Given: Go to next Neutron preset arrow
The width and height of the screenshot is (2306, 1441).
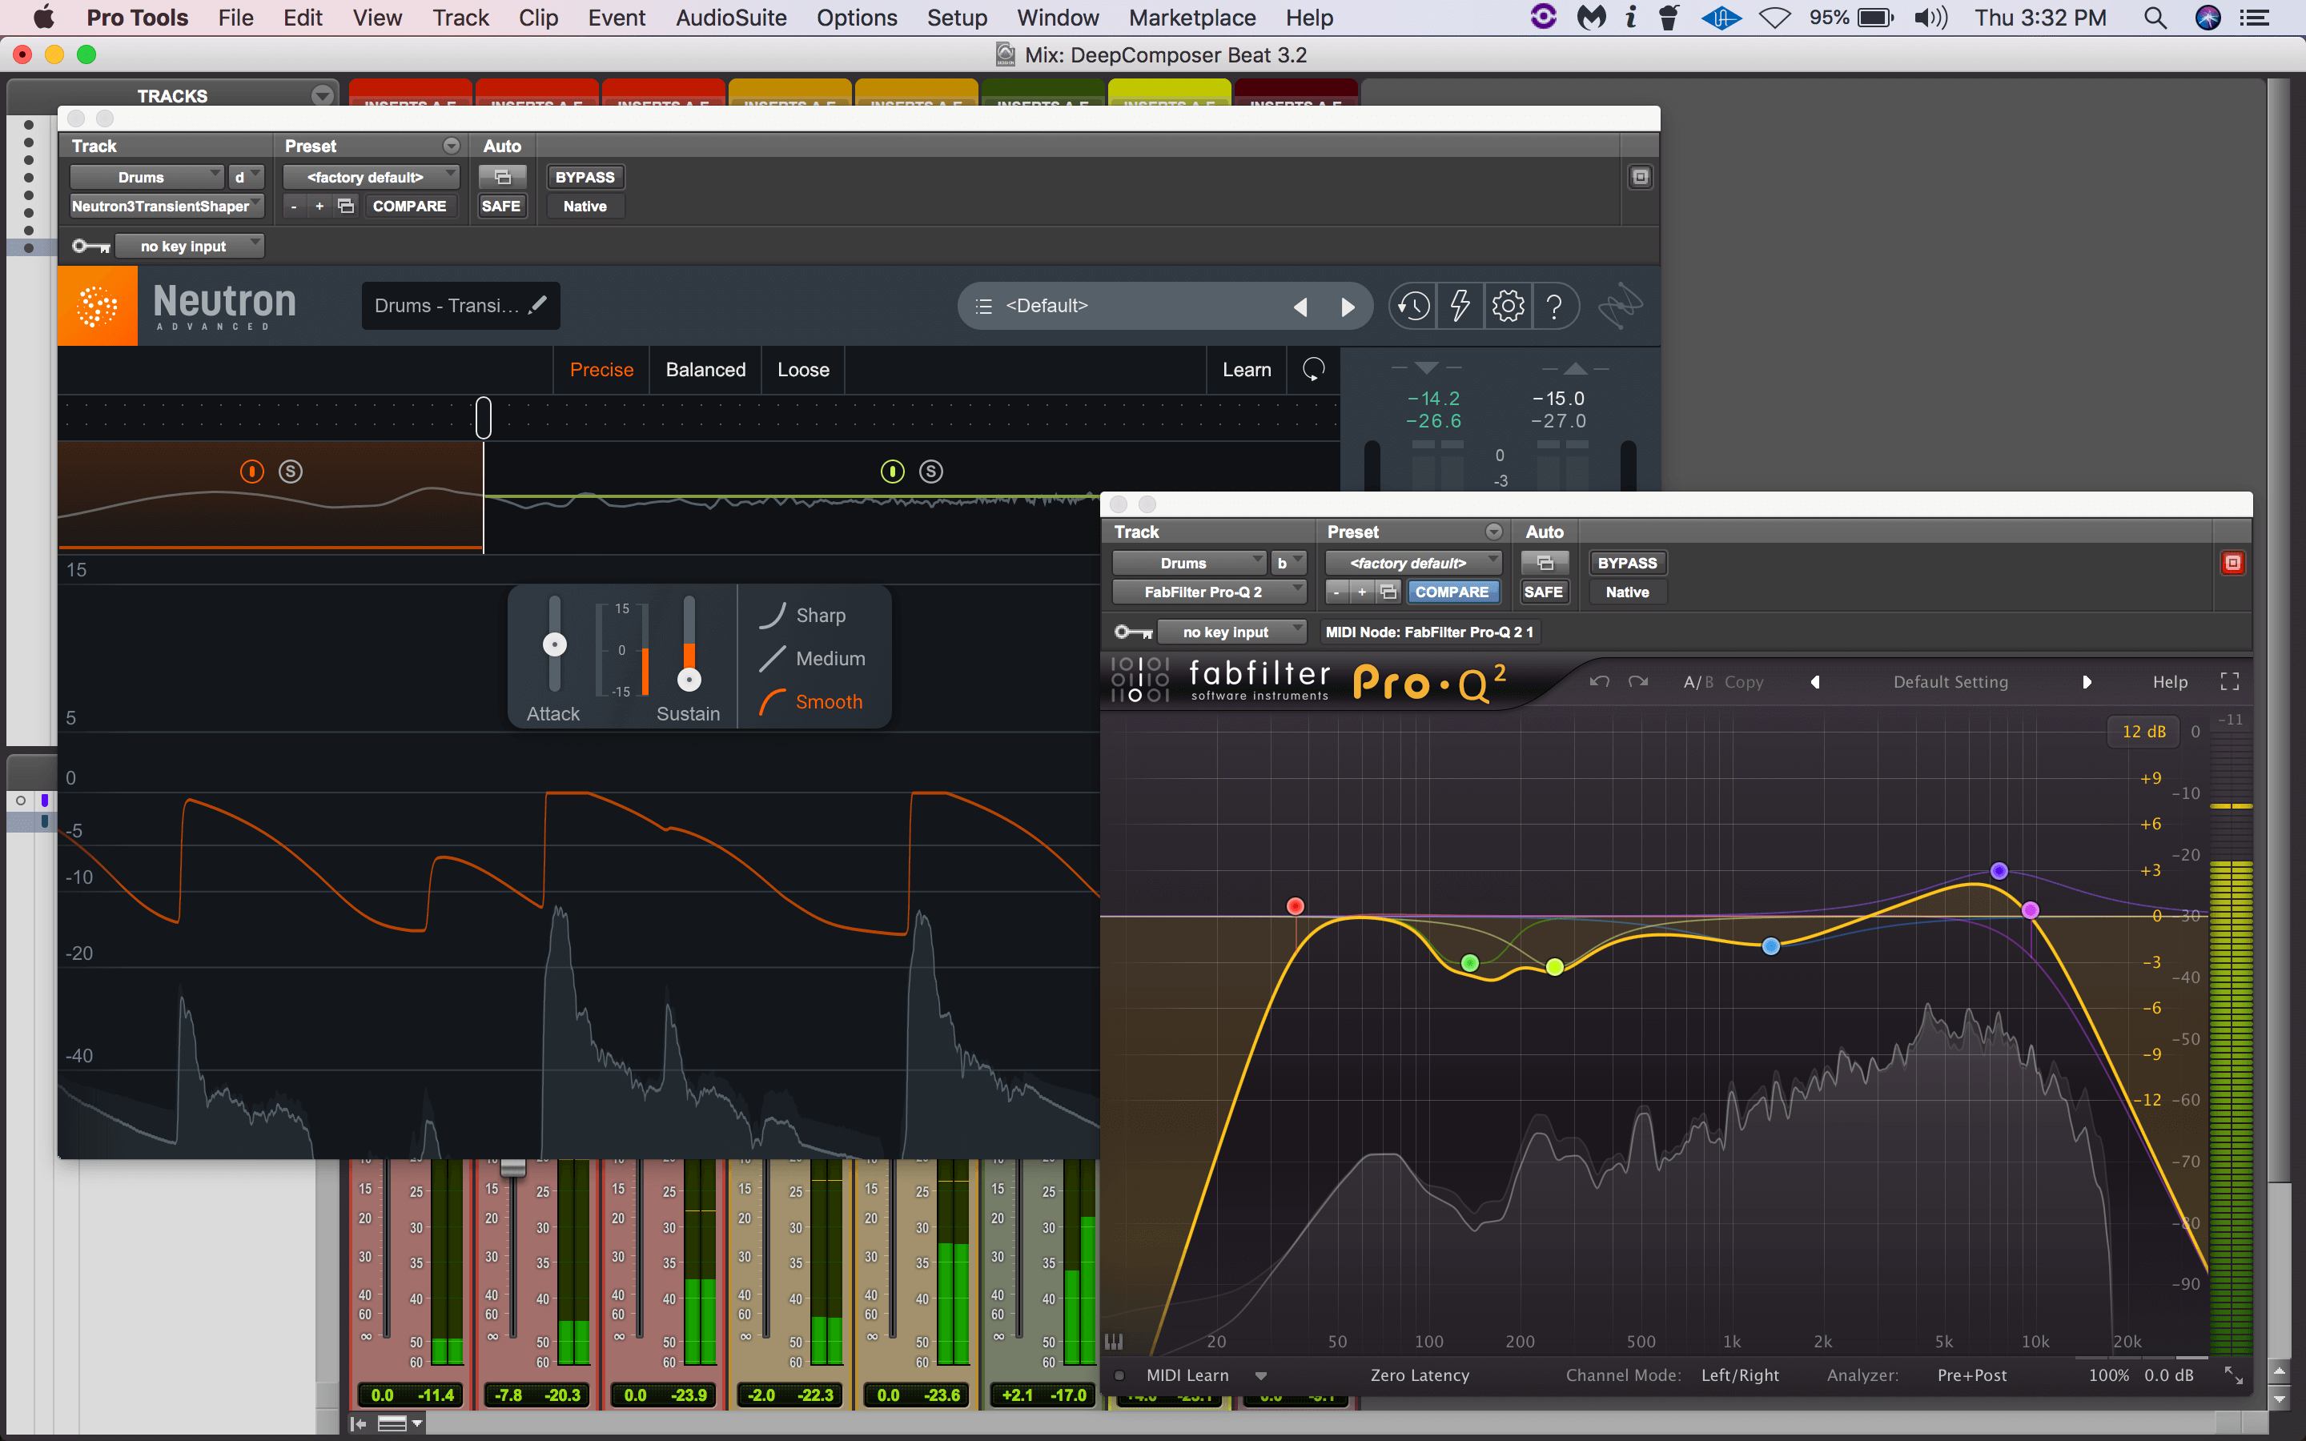Looking at the screenshot, I should (1348, 306).
